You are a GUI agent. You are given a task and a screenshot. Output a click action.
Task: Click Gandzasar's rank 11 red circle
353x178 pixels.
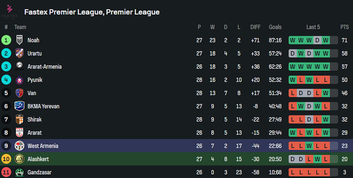[6, 173]
